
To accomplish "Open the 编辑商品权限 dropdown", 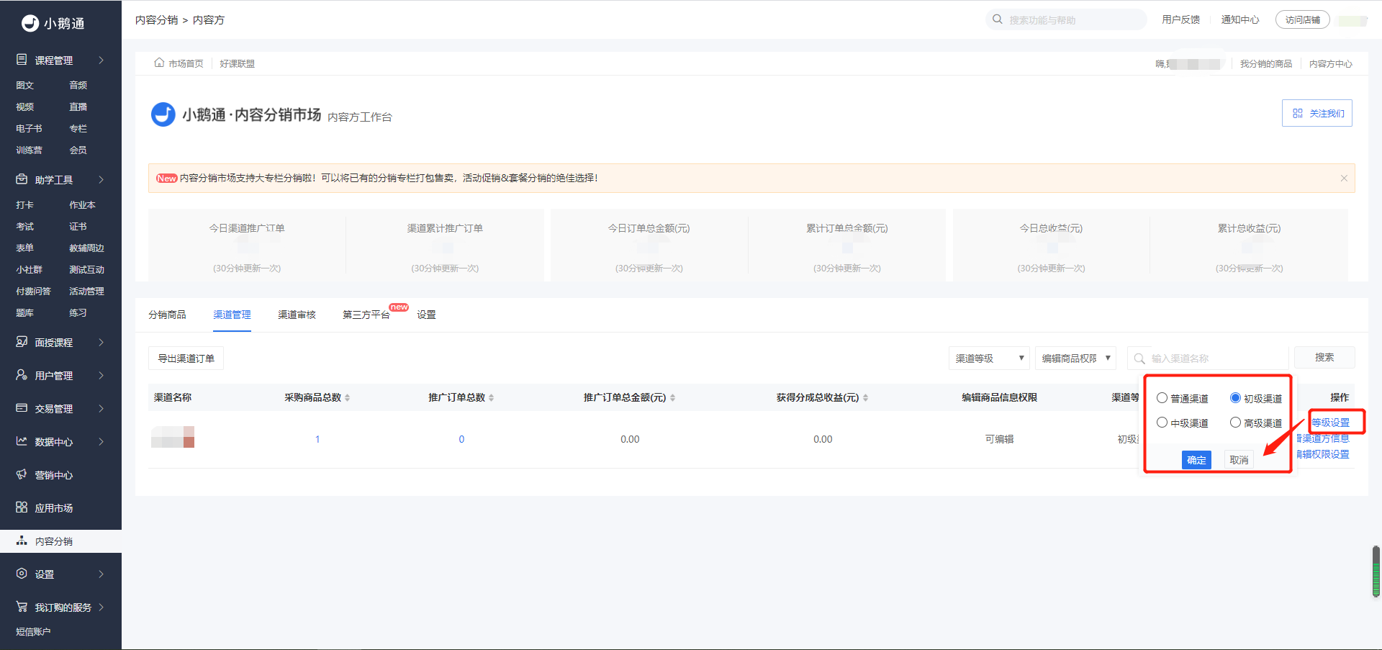I will 1075,358.
